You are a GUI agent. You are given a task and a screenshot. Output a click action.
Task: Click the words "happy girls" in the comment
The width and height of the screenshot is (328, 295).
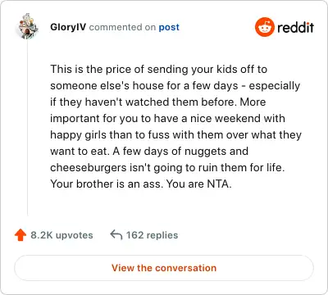tap(79, 135)
